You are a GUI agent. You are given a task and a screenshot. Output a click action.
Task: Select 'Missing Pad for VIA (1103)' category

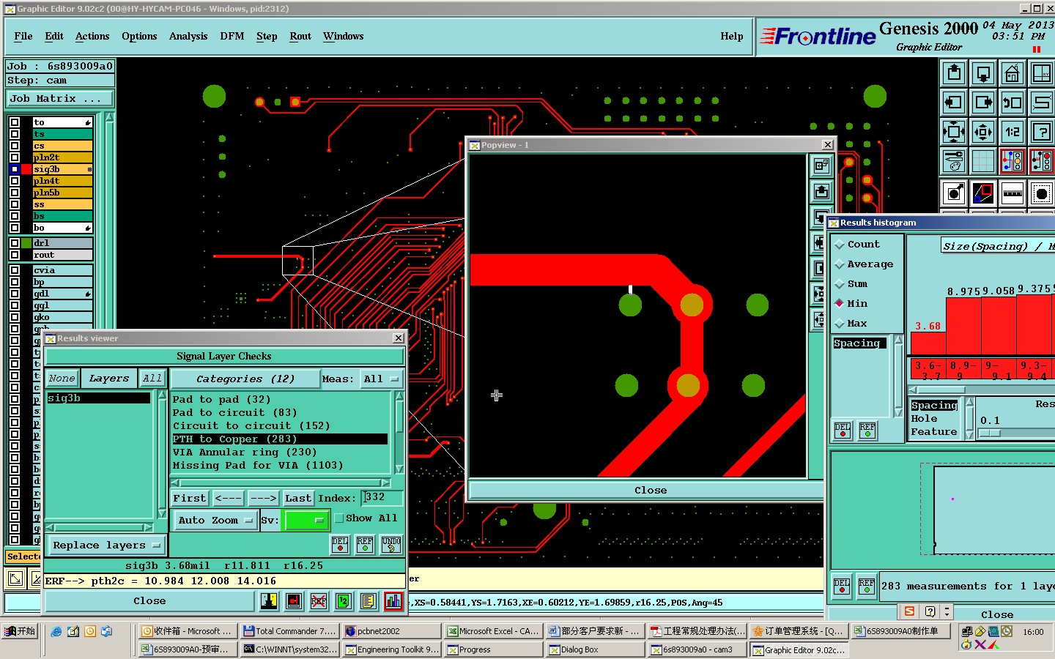point(258,466)
